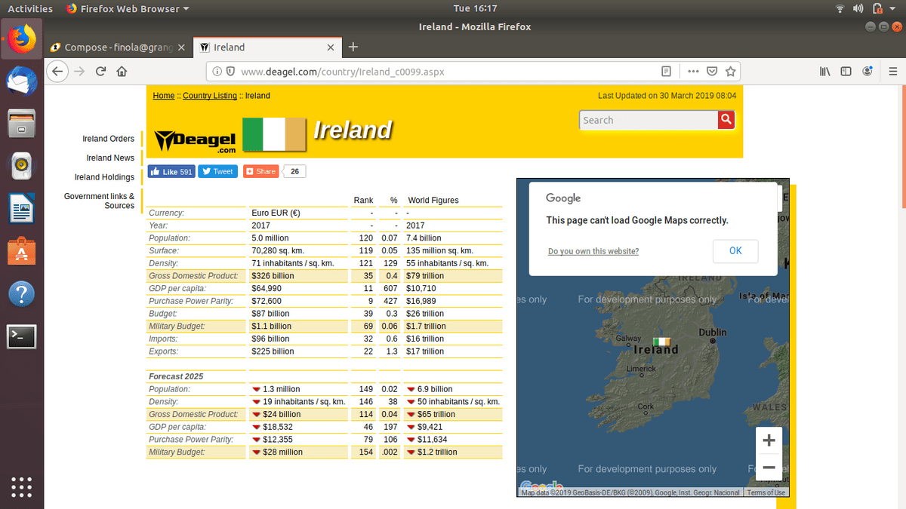
Task: Show the applications grid
Action: [x=22, y=486]
